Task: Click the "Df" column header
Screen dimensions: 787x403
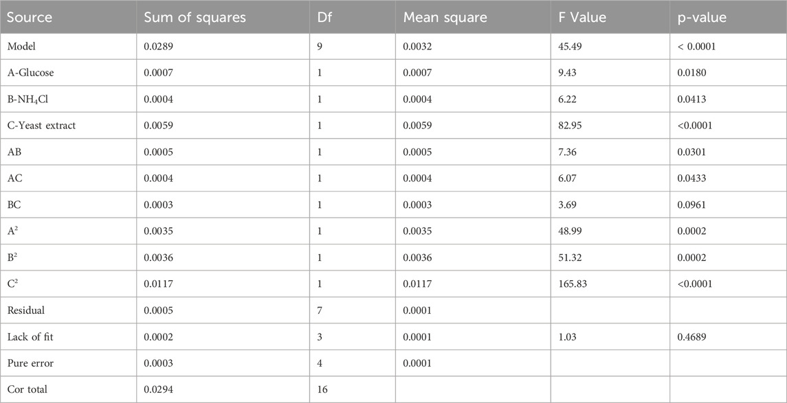Action: tap(324, 17)
